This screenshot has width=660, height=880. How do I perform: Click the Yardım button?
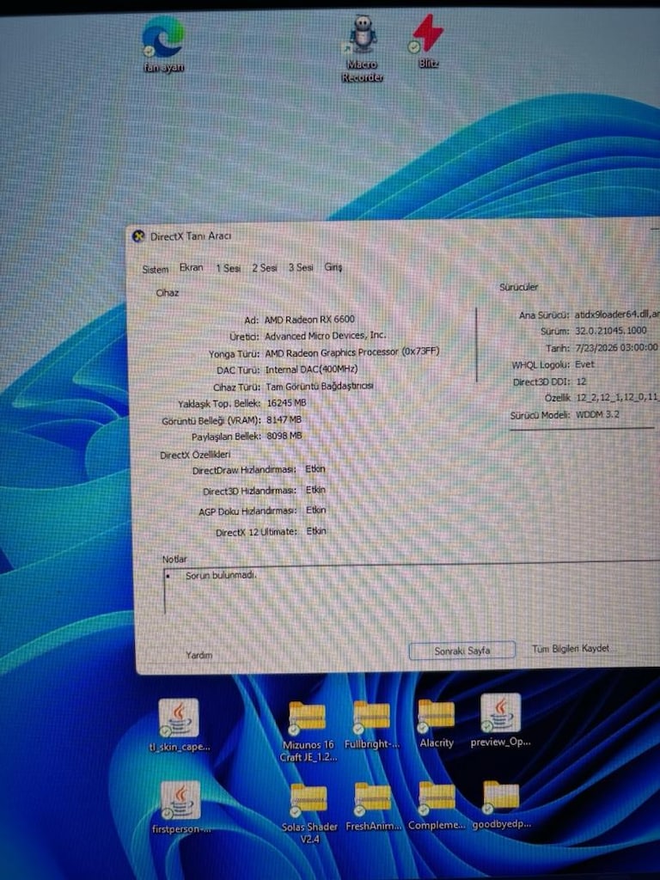pos(199,655)
